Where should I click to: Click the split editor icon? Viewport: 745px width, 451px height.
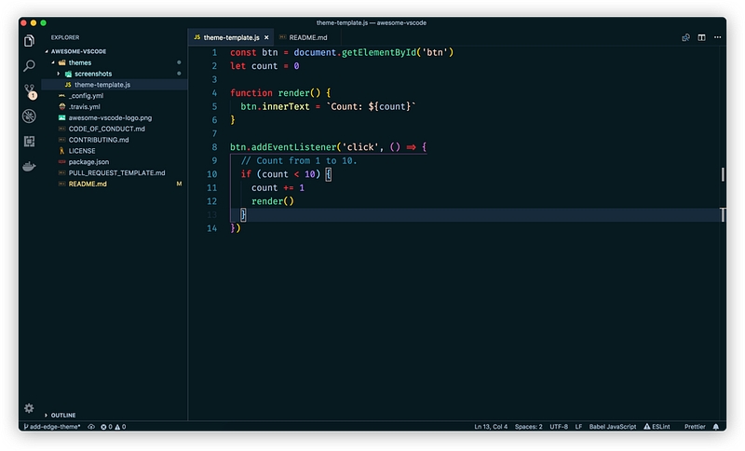[x=700, y=37]
